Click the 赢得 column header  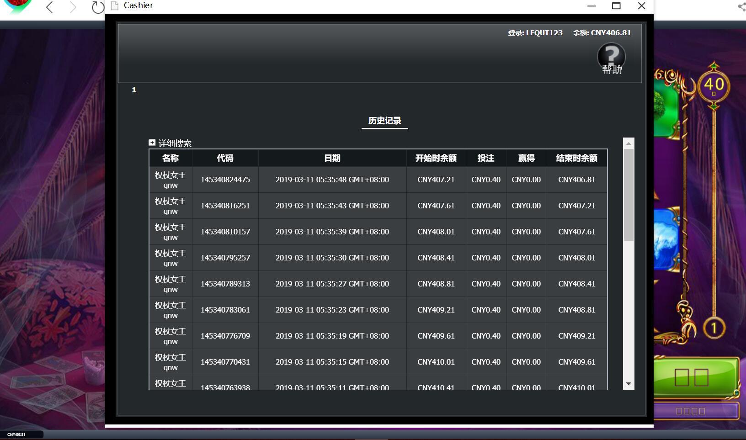526,158
